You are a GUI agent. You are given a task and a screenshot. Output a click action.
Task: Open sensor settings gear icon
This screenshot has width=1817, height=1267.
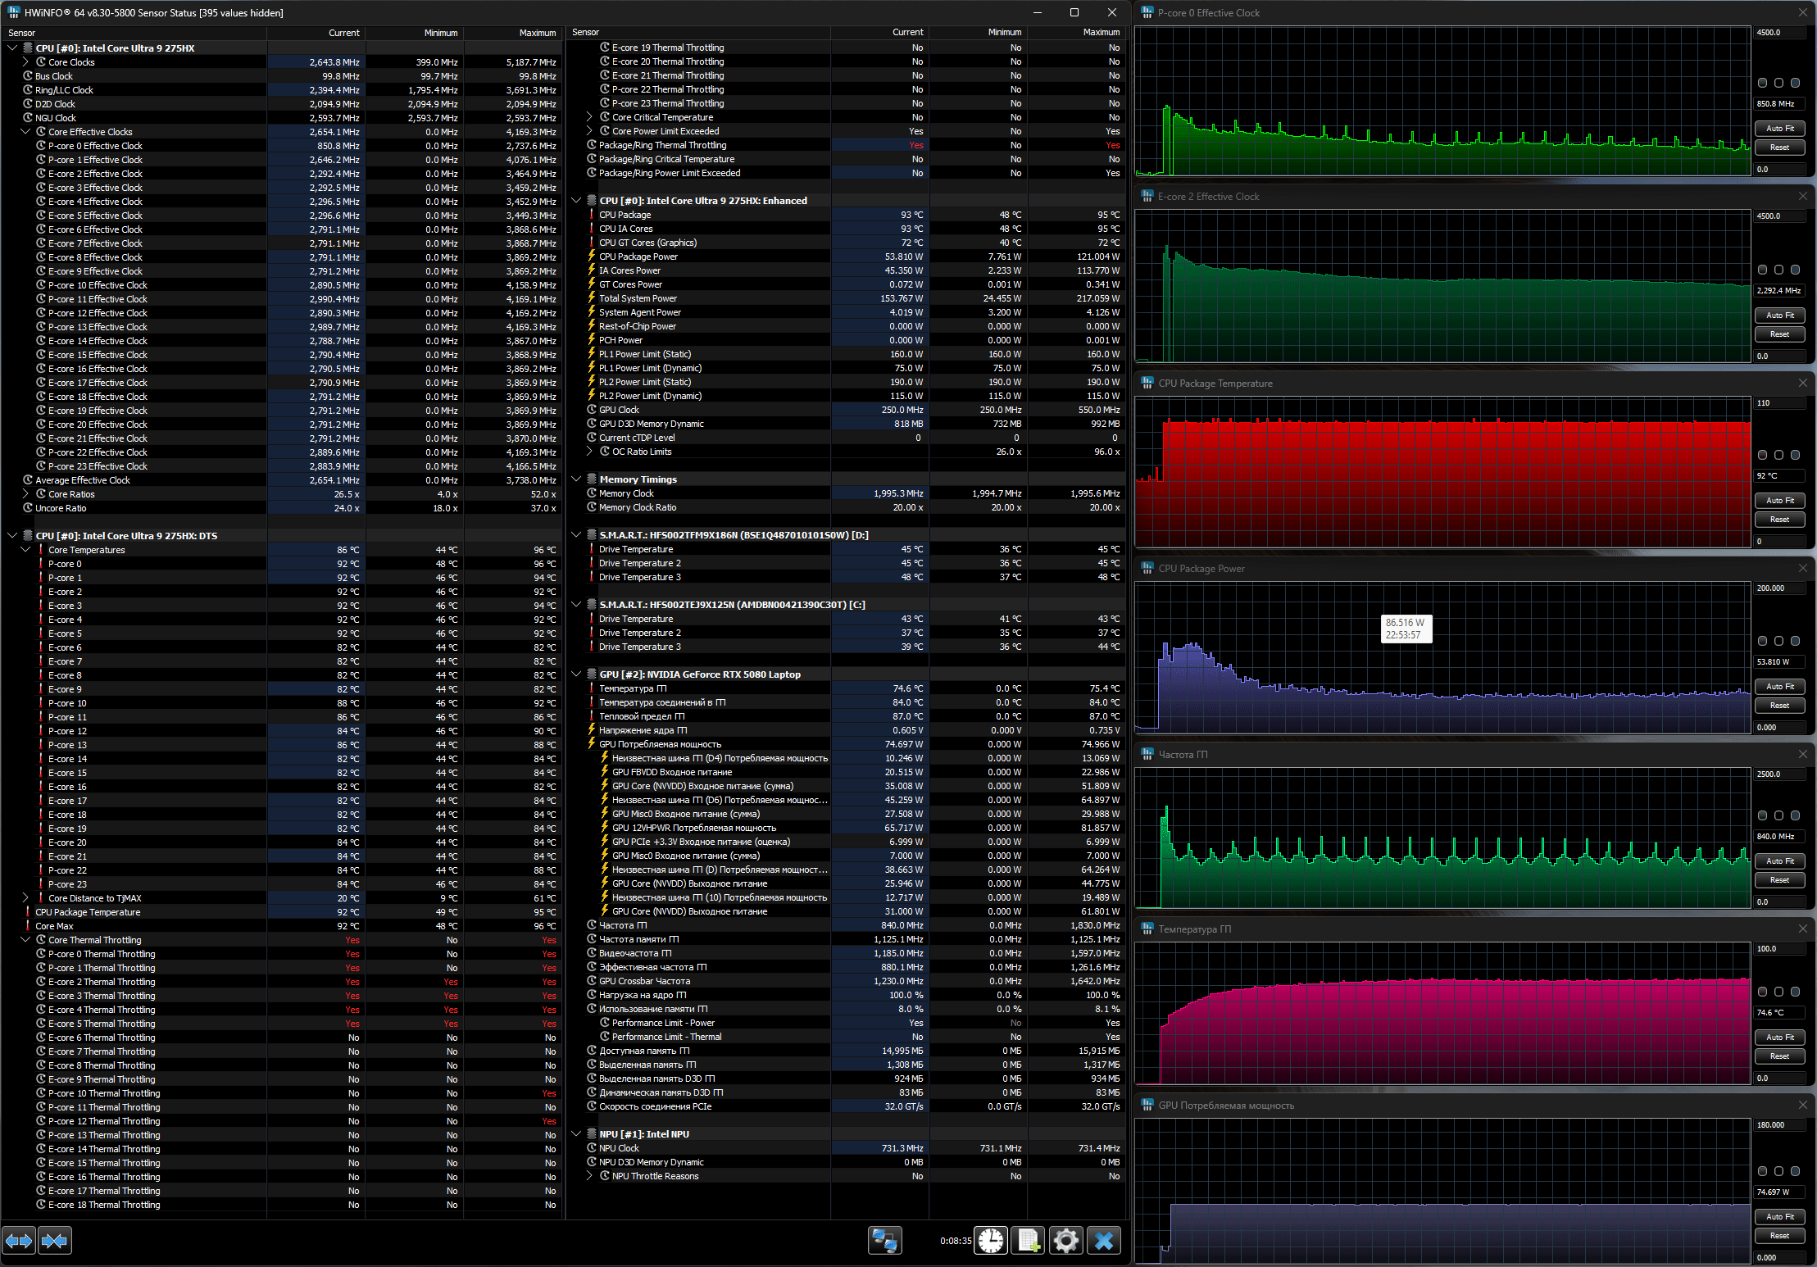click(x=1065, y=1241)
